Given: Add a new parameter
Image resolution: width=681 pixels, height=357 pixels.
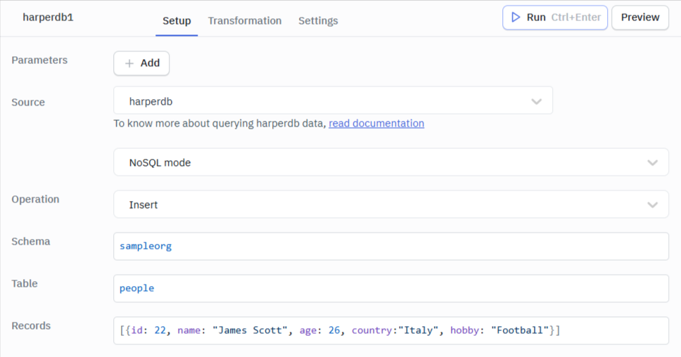Looking at the screenshot, I should click(x=141, y=63).
